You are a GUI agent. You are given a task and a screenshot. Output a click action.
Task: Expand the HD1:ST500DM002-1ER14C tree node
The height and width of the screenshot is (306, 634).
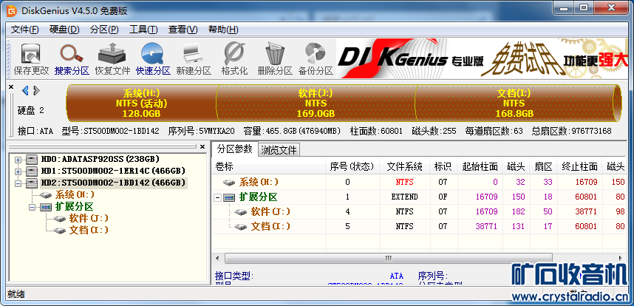[18, 171]
